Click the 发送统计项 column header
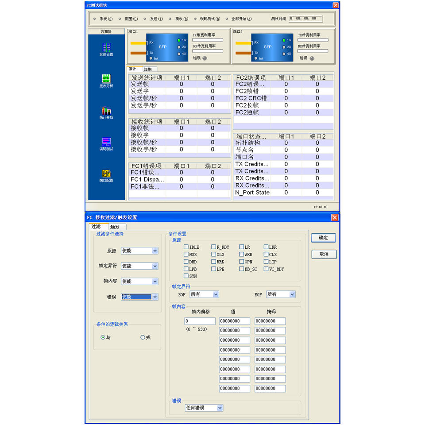Viewport: 425px width, 425px height. (147, 77)
